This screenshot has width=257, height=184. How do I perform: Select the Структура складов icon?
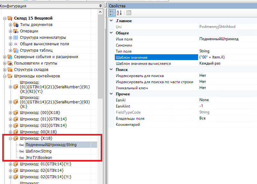pos(10,70)
